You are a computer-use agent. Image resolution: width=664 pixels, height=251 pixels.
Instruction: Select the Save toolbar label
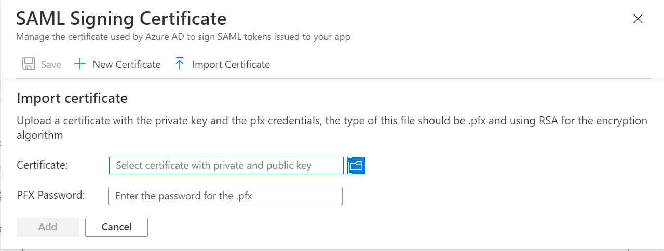51,64
